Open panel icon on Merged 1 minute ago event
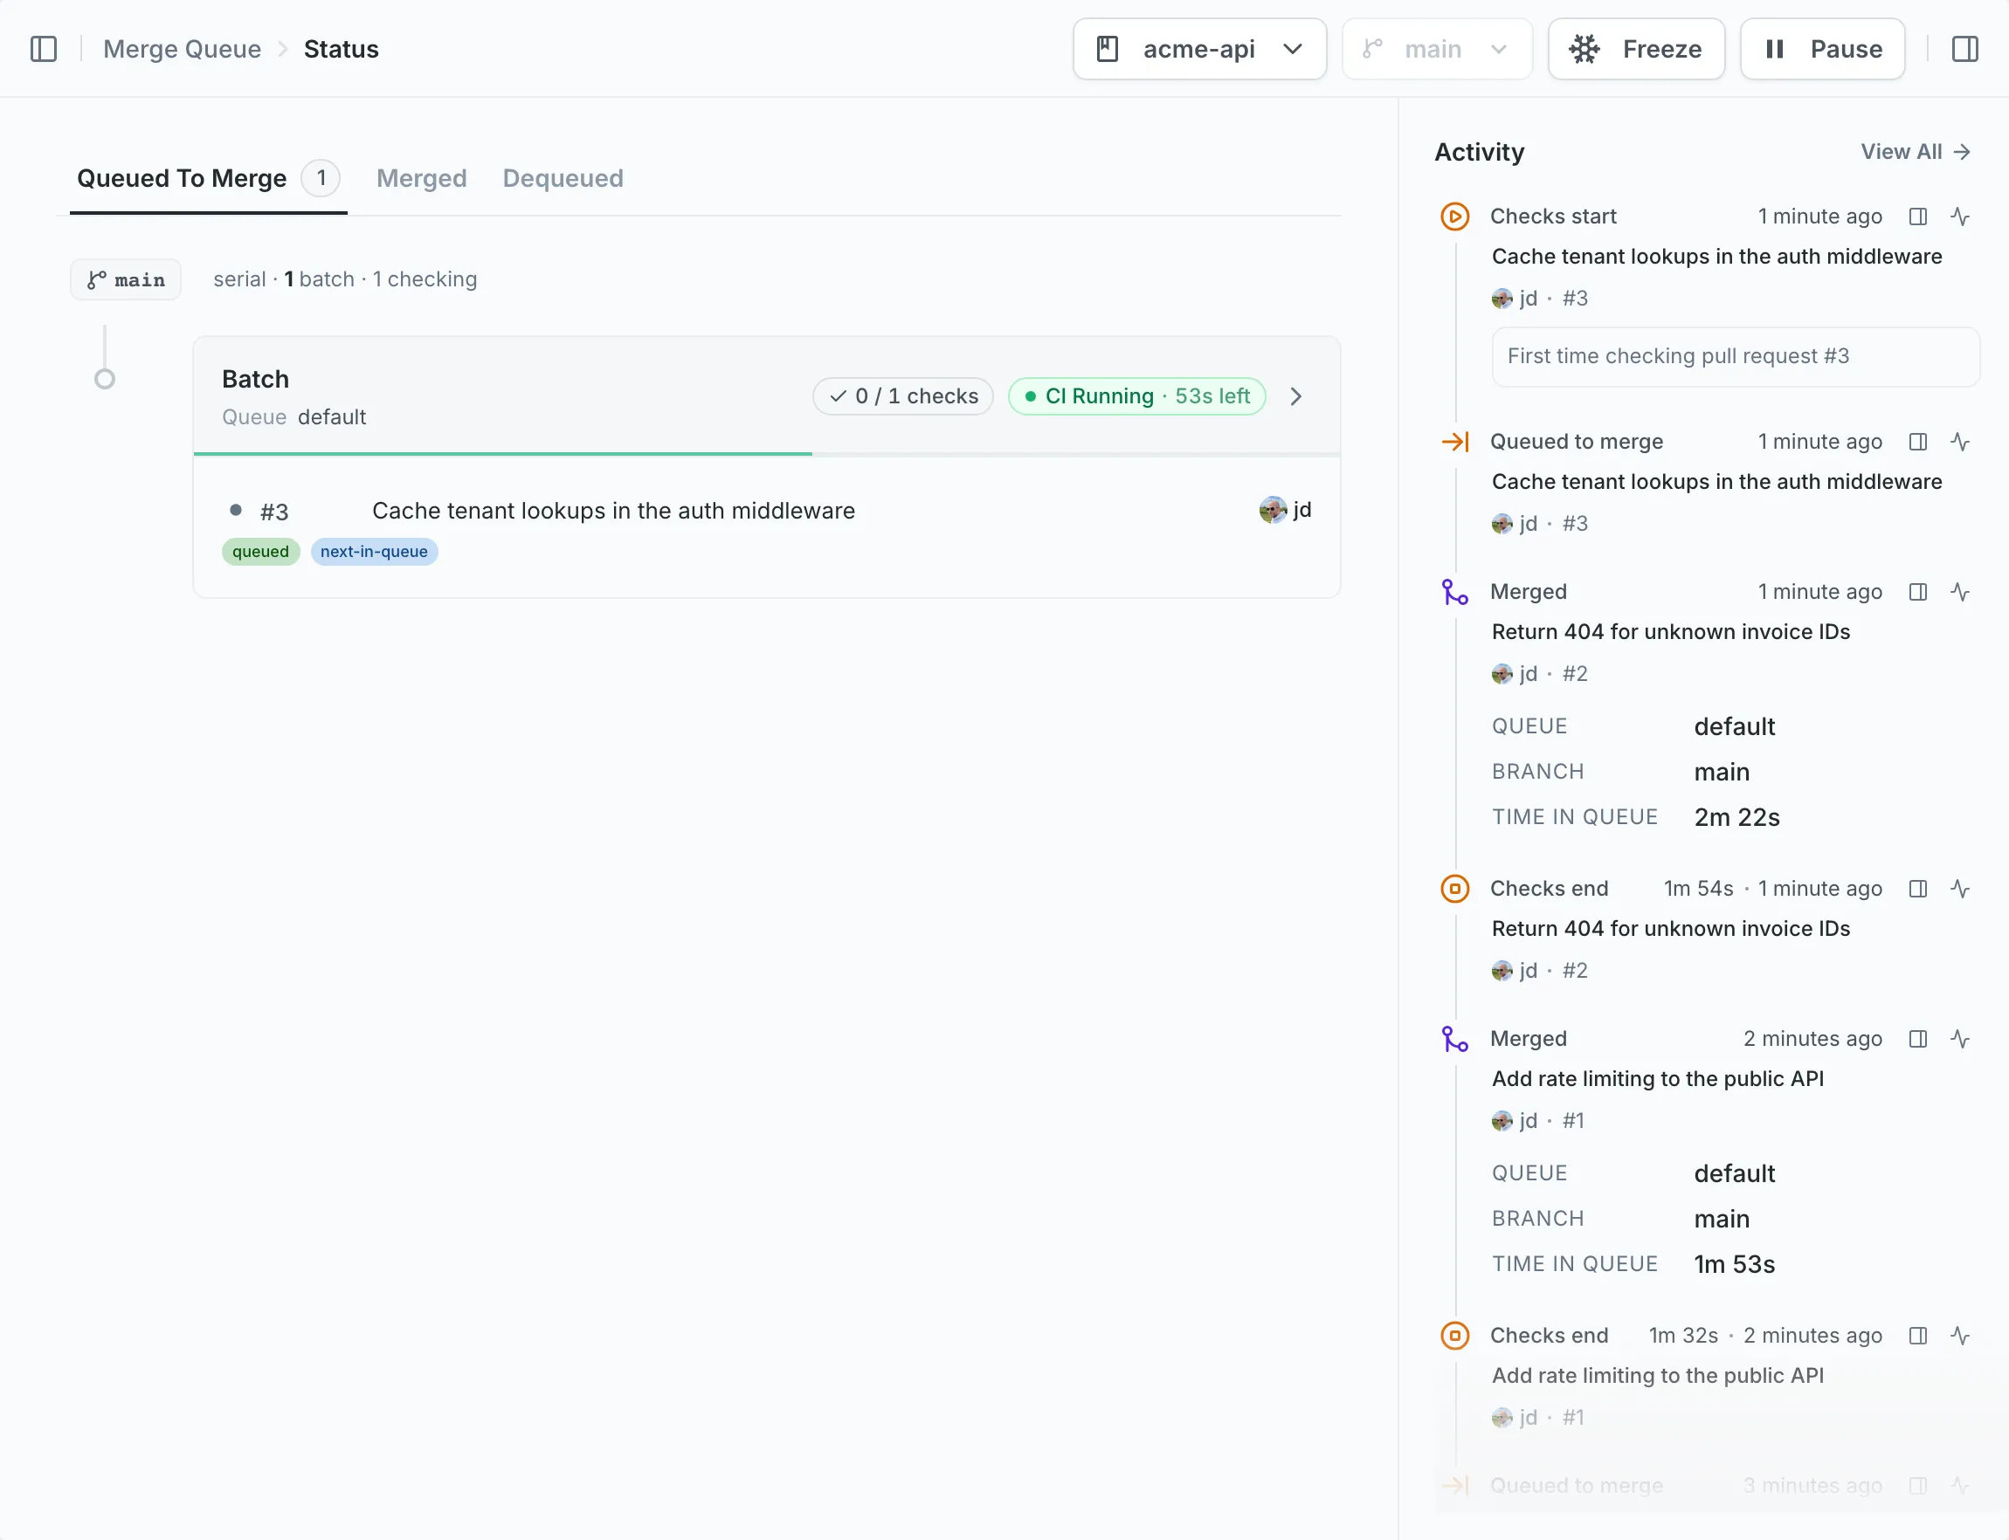2009x1540 pixels. (1918, 592)
